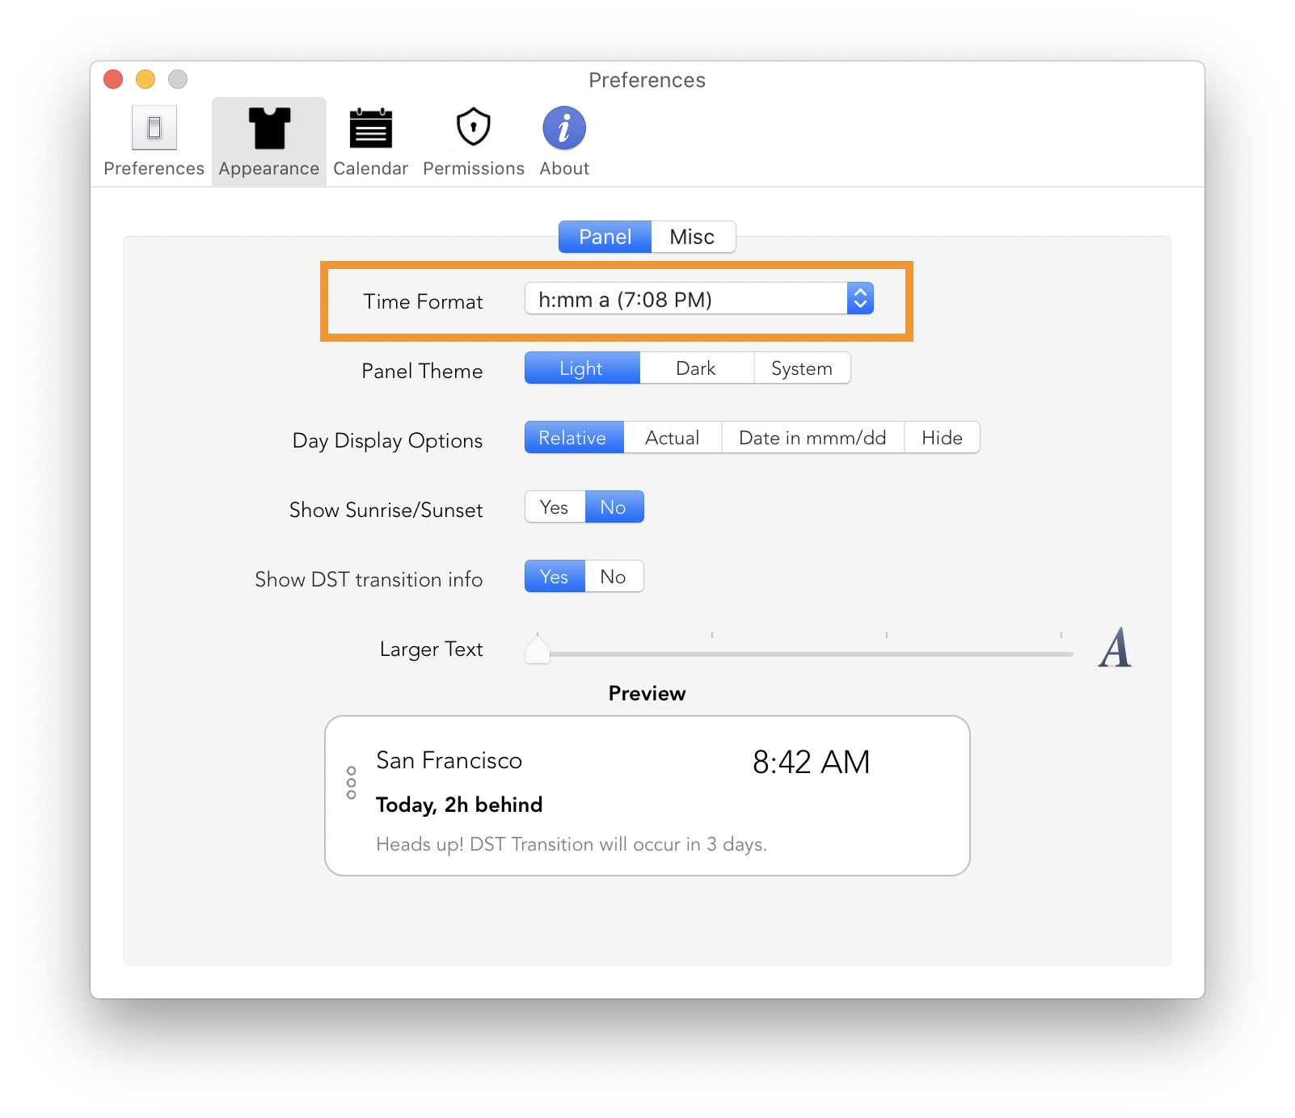Click the Show Sunrise/Sunset label

click(386, 510)
